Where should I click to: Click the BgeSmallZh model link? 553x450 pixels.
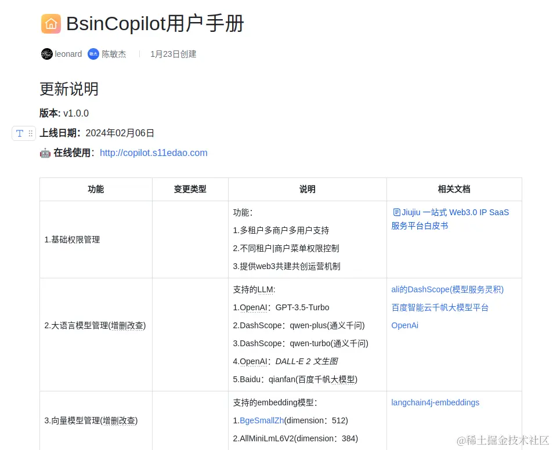click(x=262, y=420)
